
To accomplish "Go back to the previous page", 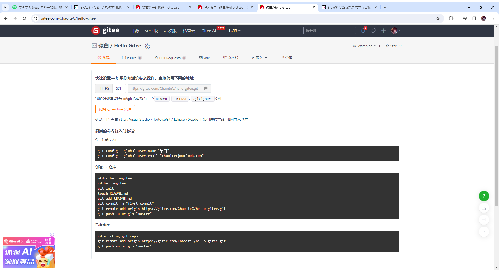I will click(x=6, y=18).
